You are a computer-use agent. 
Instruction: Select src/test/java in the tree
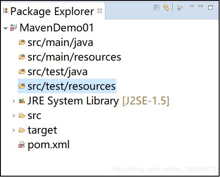(58, 72)
